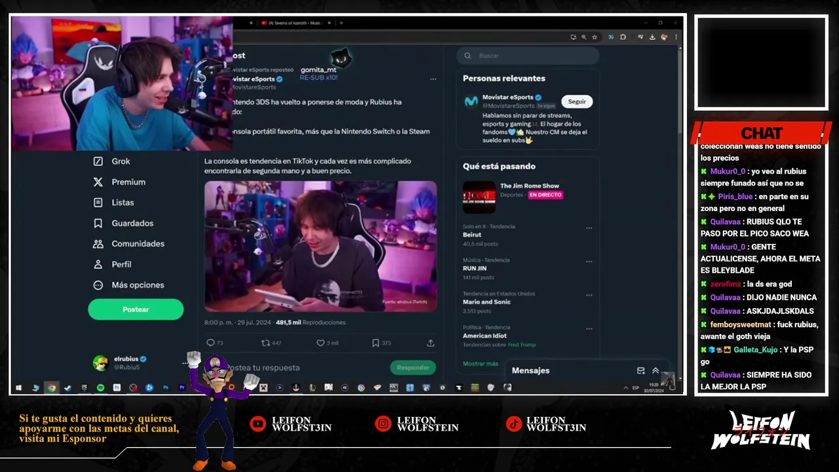Click the Chrome icon in the taskbar
The image size is (839, 472).
pos(52,387)
